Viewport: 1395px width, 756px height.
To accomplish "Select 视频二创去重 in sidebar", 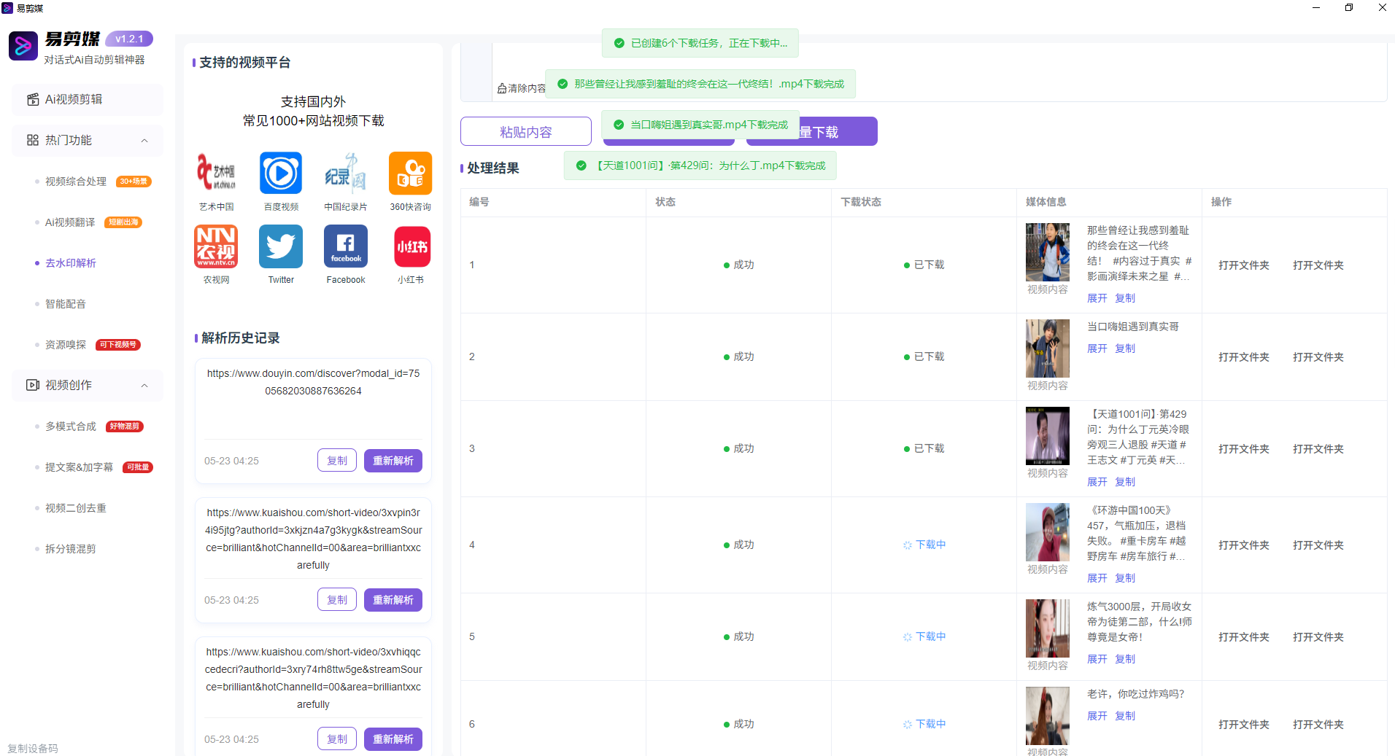I will (76, 508).
